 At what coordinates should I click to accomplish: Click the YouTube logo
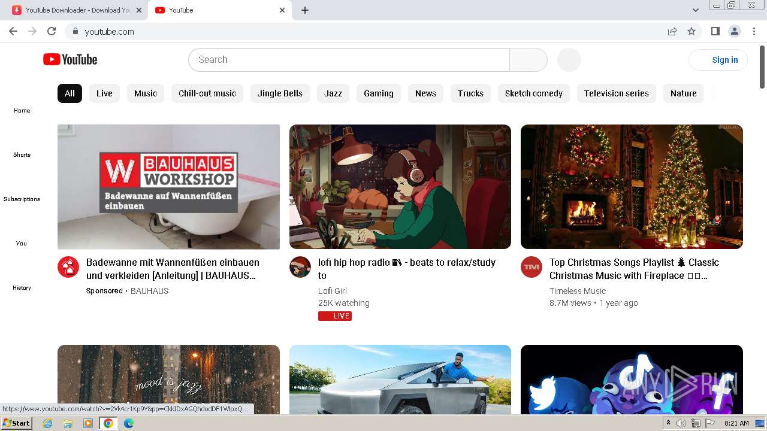pos(70,59)
